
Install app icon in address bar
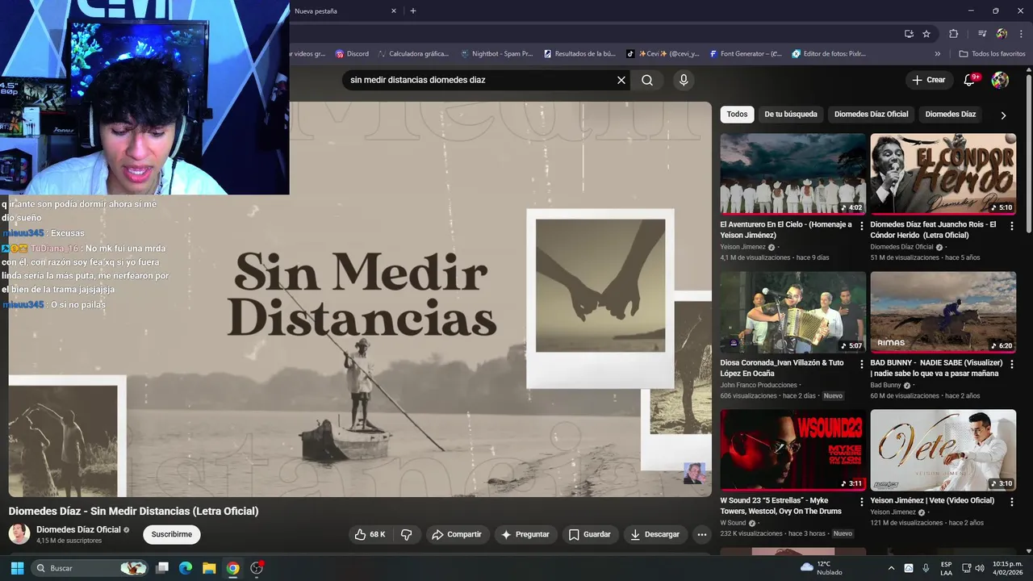point(909,34)
